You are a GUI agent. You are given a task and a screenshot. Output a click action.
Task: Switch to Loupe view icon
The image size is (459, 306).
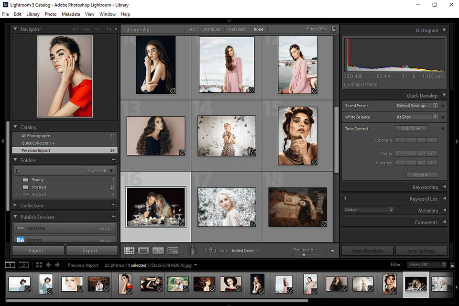pyautogui.click(x=143, y=251)
